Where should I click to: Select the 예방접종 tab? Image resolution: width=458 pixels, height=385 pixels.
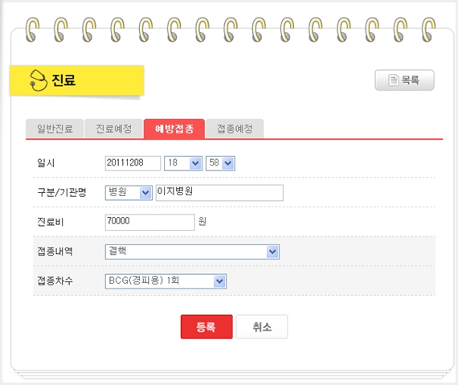click(174, 129)
